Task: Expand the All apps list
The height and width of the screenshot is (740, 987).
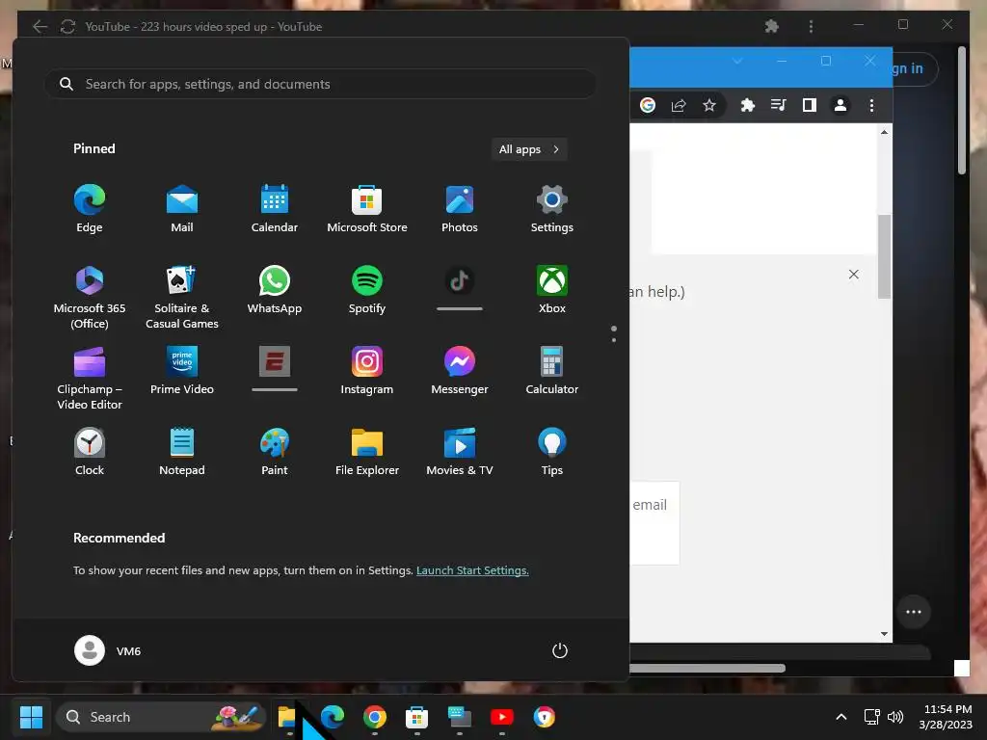Action: click(x=529, y=149)
